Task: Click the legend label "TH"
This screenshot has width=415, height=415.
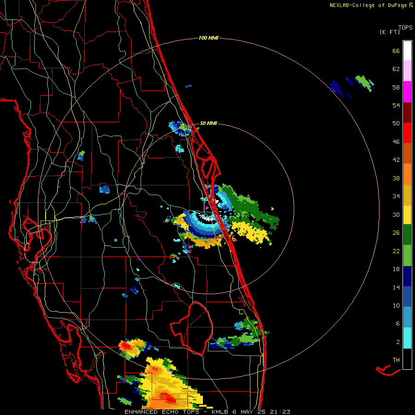Action: [x=396, y=360]
